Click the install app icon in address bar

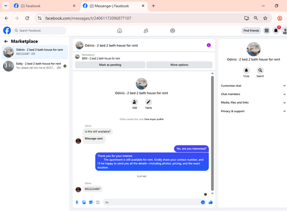[x=247, y=18]
